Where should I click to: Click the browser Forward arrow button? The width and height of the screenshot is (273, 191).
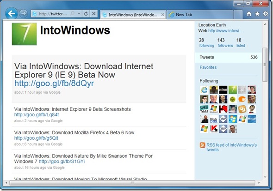[x=23, y=13]
